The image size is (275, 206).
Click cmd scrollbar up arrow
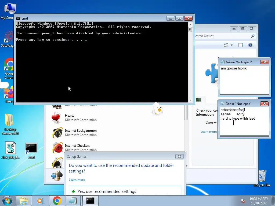click(190, 24)
